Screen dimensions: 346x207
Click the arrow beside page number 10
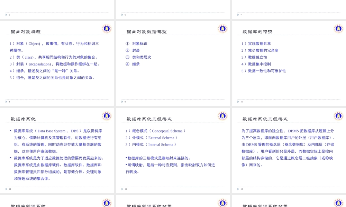click(x=238, y=101)
